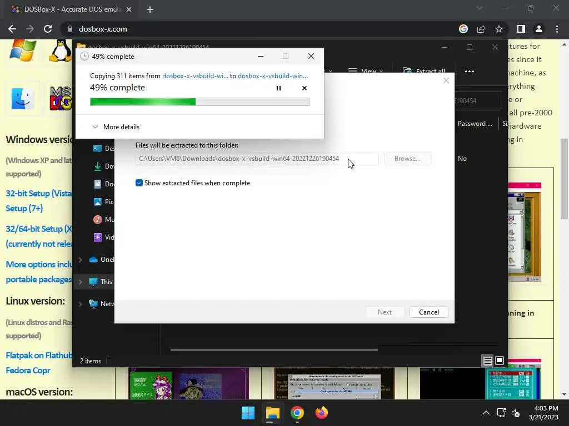Select the Documents icon in Explorer sidebar
Screen dimensions: 569x426
(98, 184)
